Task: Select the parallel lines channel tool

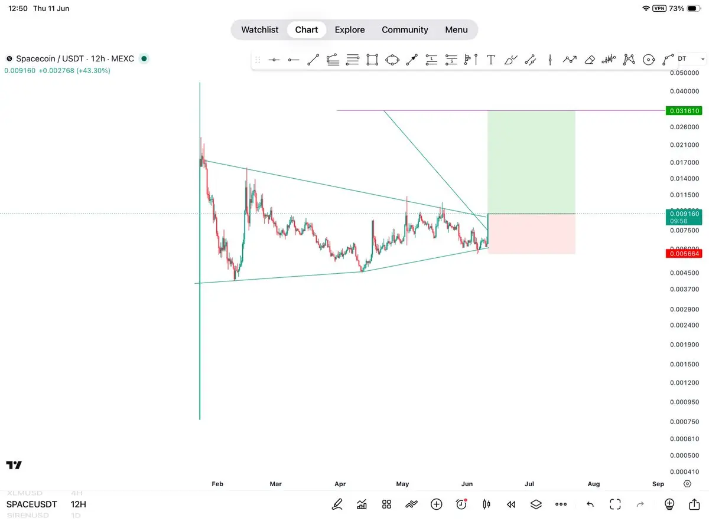Action: [x=353, y=60]
